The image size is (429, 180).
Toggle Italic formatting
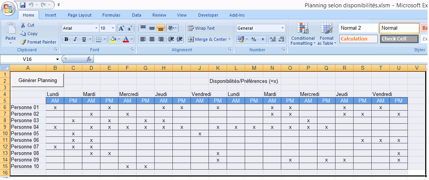coord(75,39)
